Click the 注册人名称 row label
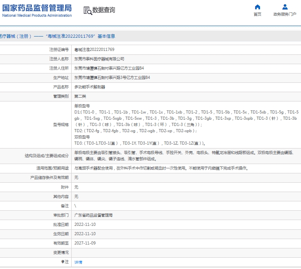This screenshot has width=301, height=269. tap(59, 59)
